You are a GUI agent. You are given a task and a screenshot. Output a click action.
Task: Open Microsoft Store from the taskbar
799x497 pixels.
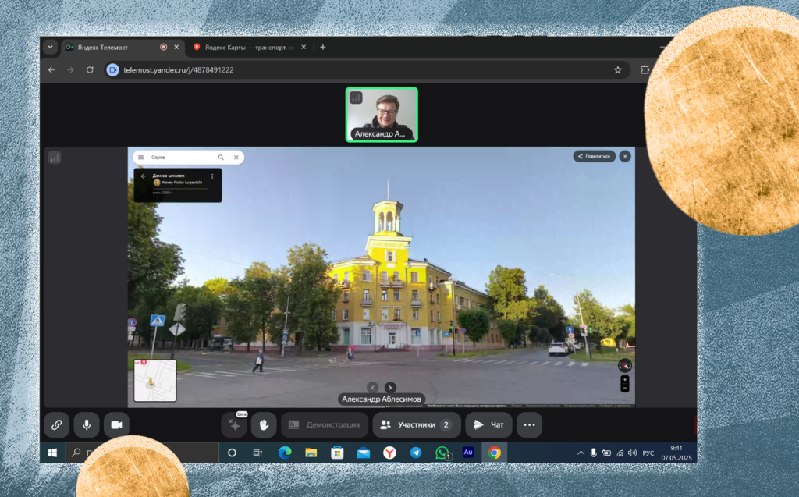click(337, 453)
